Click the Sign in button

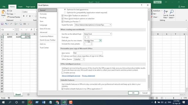point(157,2)
